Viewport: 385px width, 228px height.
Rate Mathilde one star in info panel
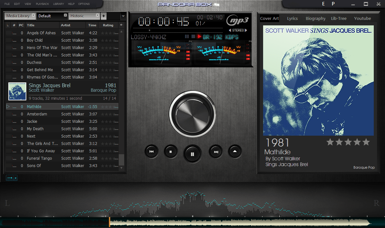[330, 142]
